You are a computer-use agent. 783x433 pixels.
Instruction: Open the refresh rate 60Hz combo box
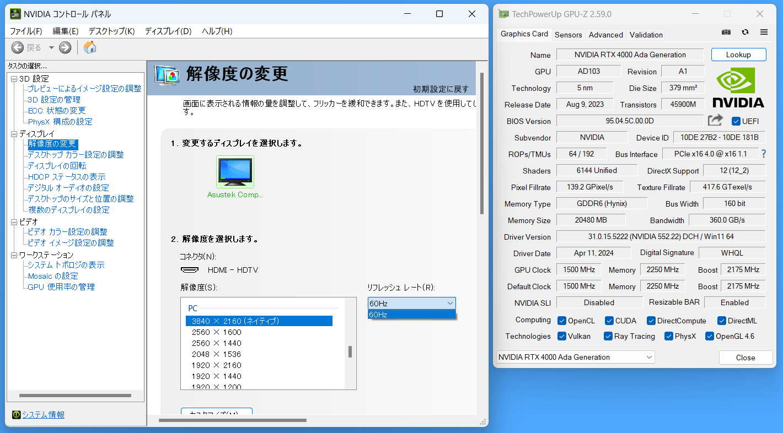412,303
